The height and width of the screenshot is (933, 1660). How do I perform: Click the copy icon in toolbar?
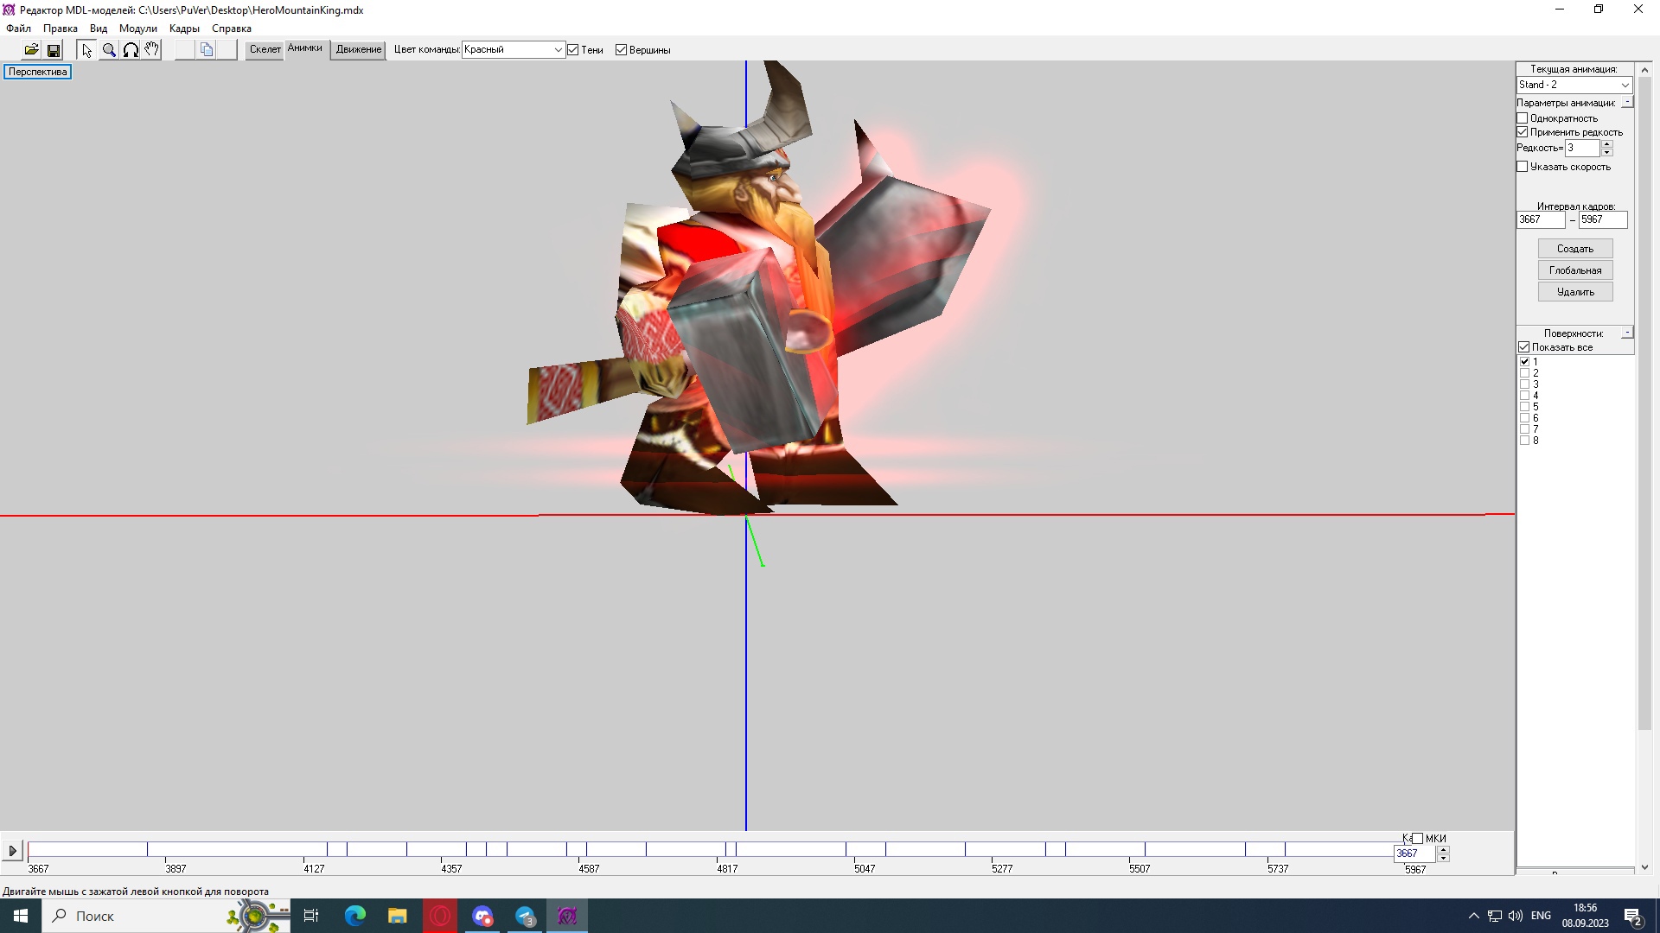[207, 50]
